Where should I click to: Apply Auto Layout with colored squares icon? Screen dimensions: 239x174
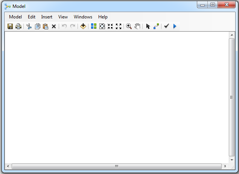94,26
